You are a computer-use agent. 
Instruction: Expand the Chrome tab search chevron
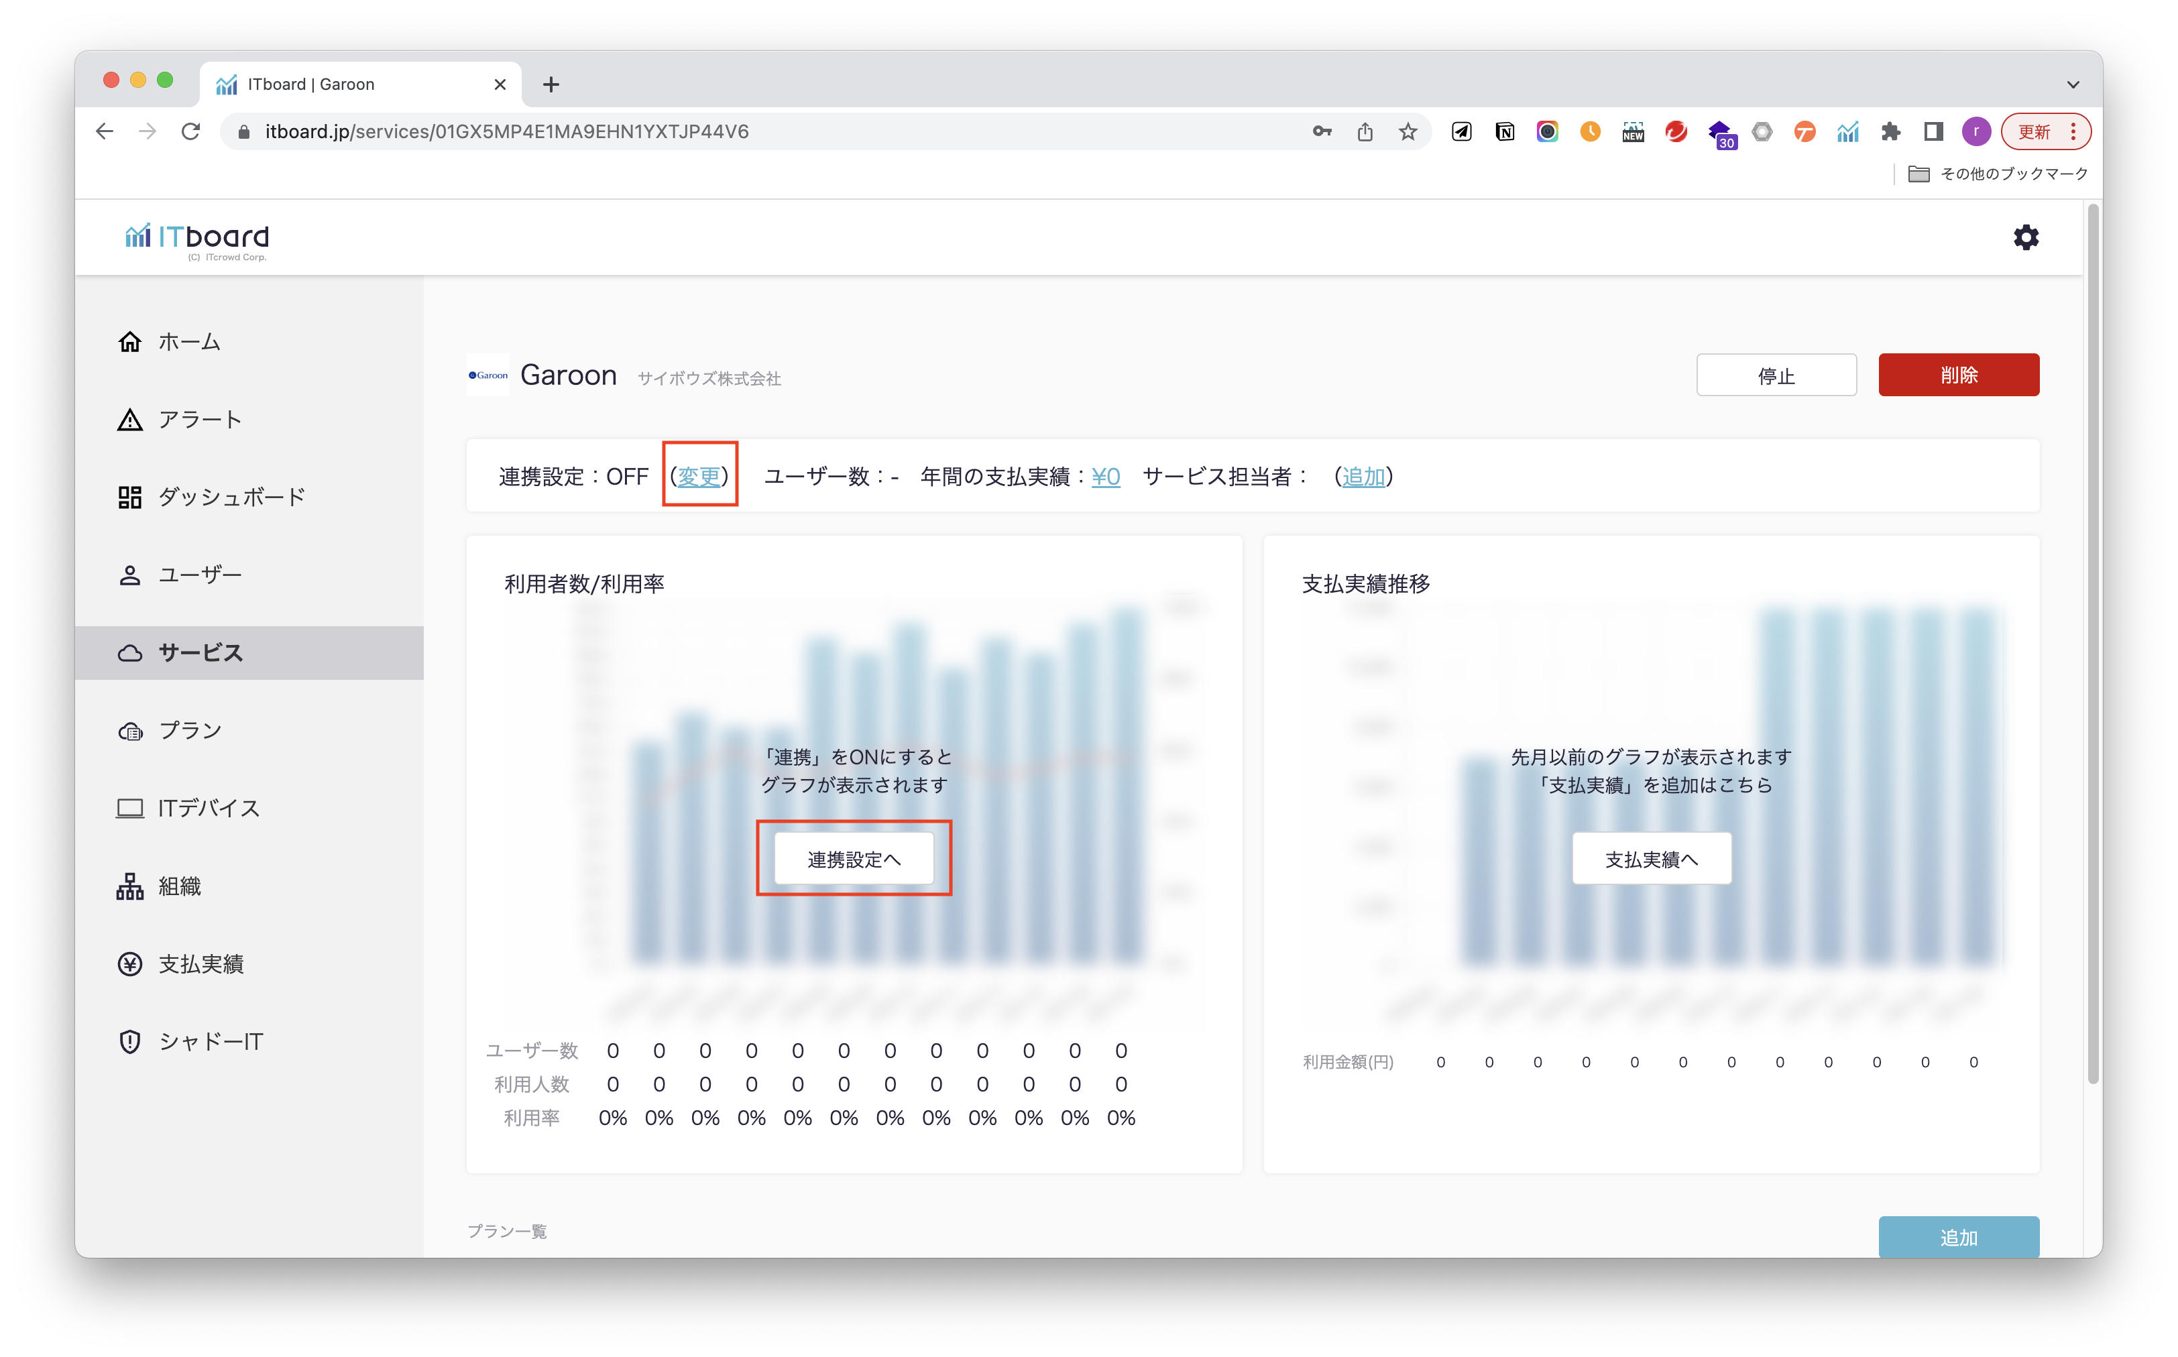[2072, 84]
